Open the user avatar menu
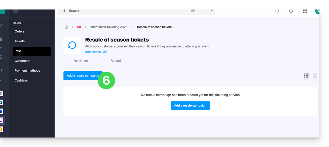 point(317,11)
